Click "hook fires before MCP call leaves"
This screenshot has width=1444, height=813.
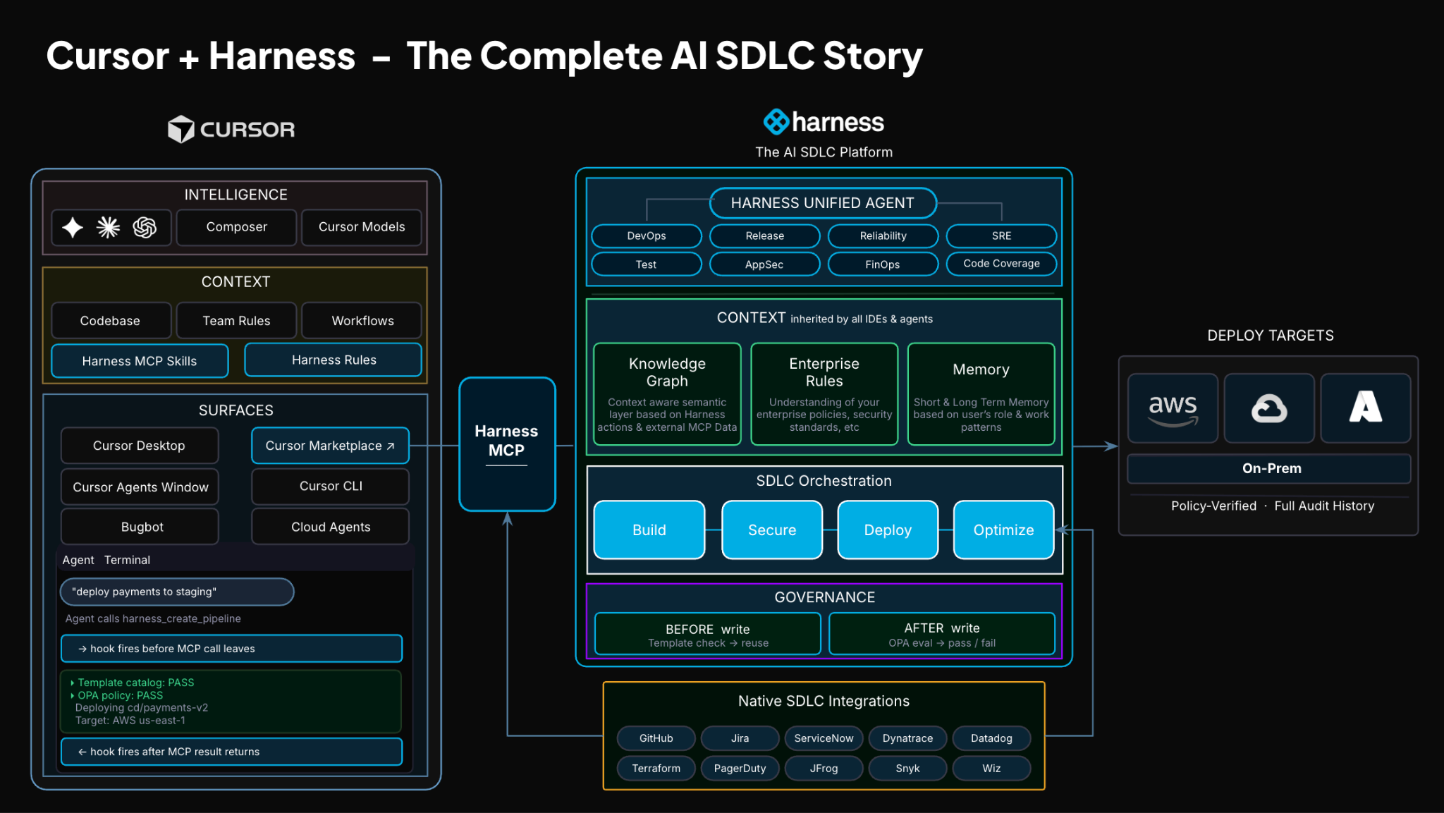pos(232,649)
